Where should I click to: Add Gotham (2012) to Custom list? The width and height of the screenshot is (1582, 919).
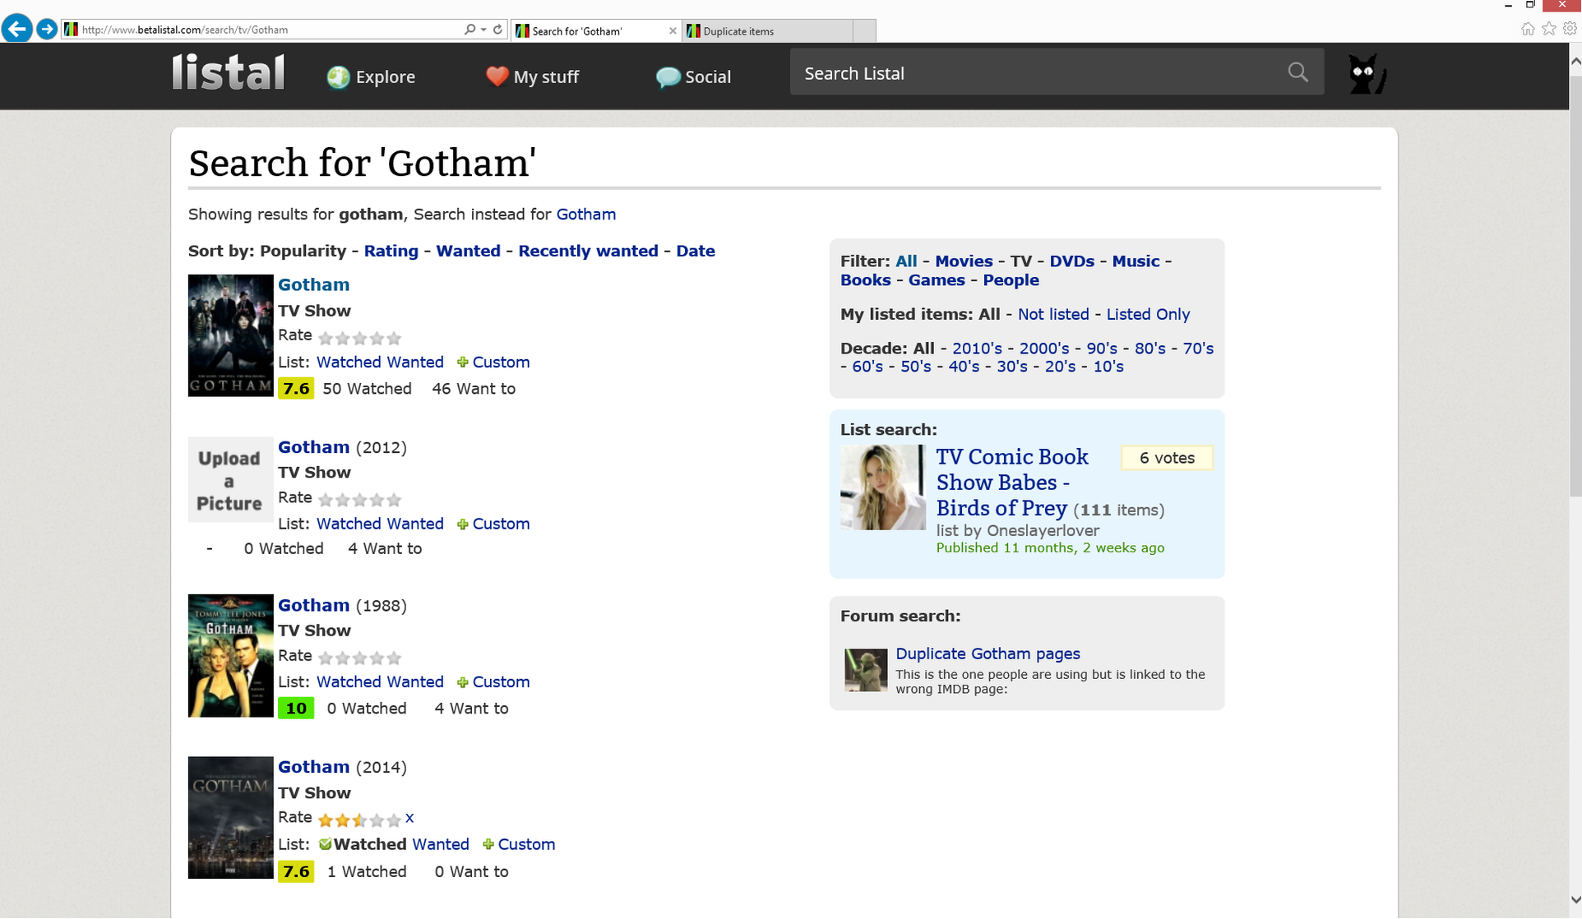coord(493,524)
